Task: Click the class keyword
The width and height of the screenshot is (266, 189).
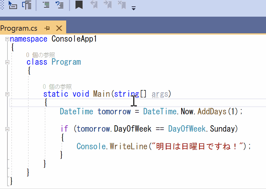Action: click(x=37, y=62)
